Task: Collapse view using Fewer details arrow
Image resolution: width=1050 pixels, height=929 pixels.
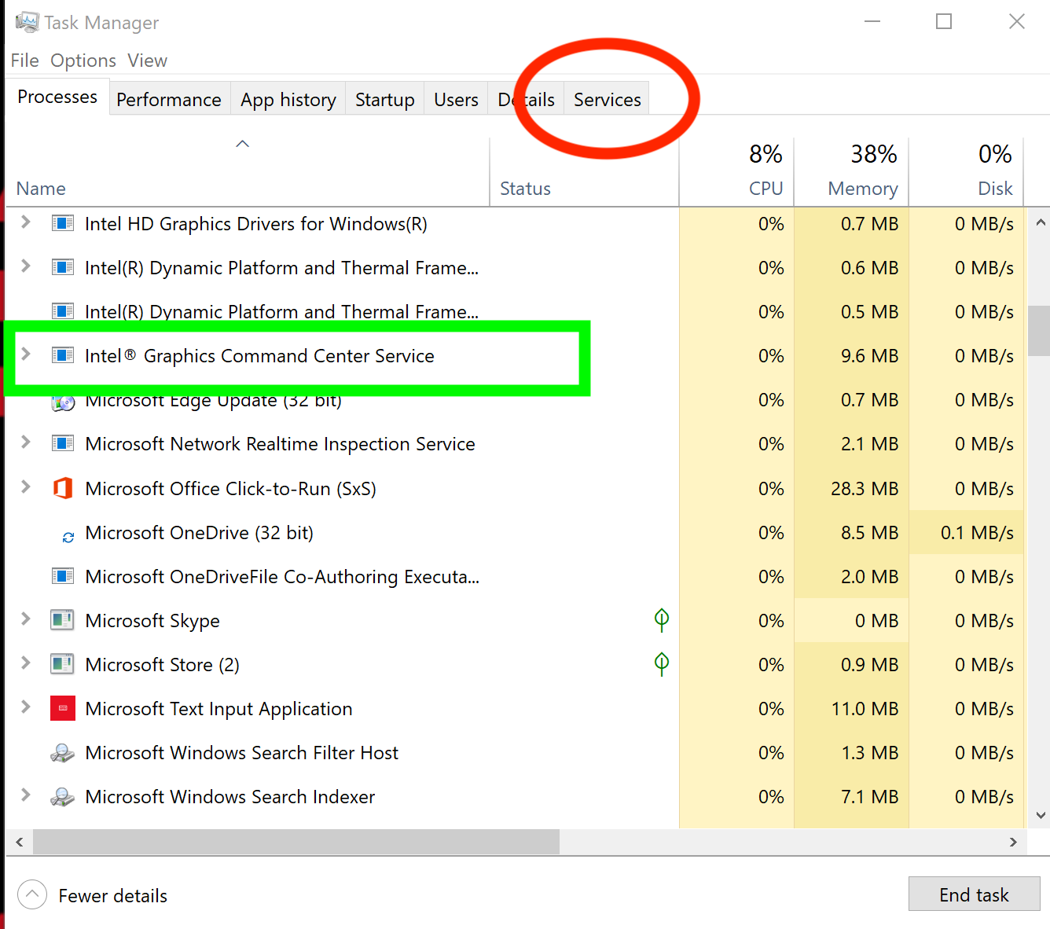Action: tap(32, 894)
